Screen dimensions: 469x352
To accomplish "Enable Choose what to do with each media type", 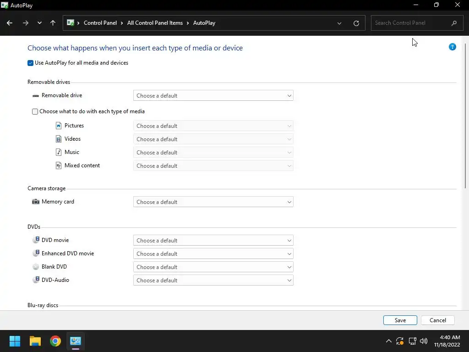I will point(35,111).
